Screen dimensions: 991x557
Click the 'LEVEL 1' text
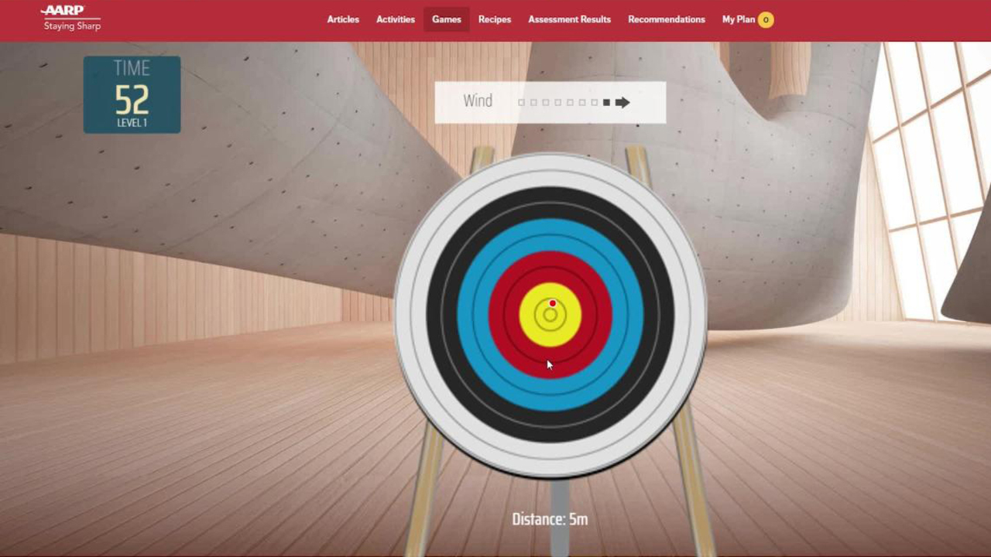click(132, 123)
